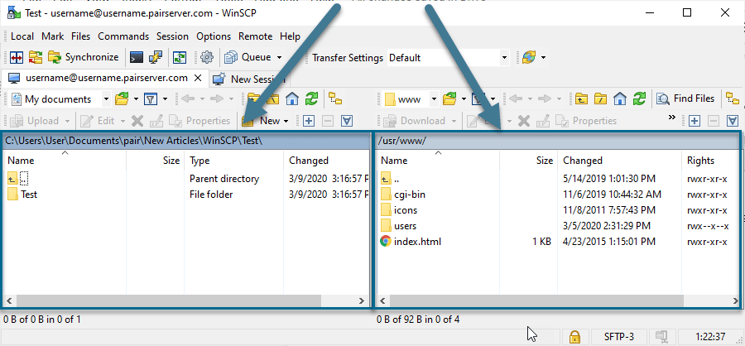Open the My documents drive dropdown
Screen dimensions: 745x346
click(x=107, y=99)
